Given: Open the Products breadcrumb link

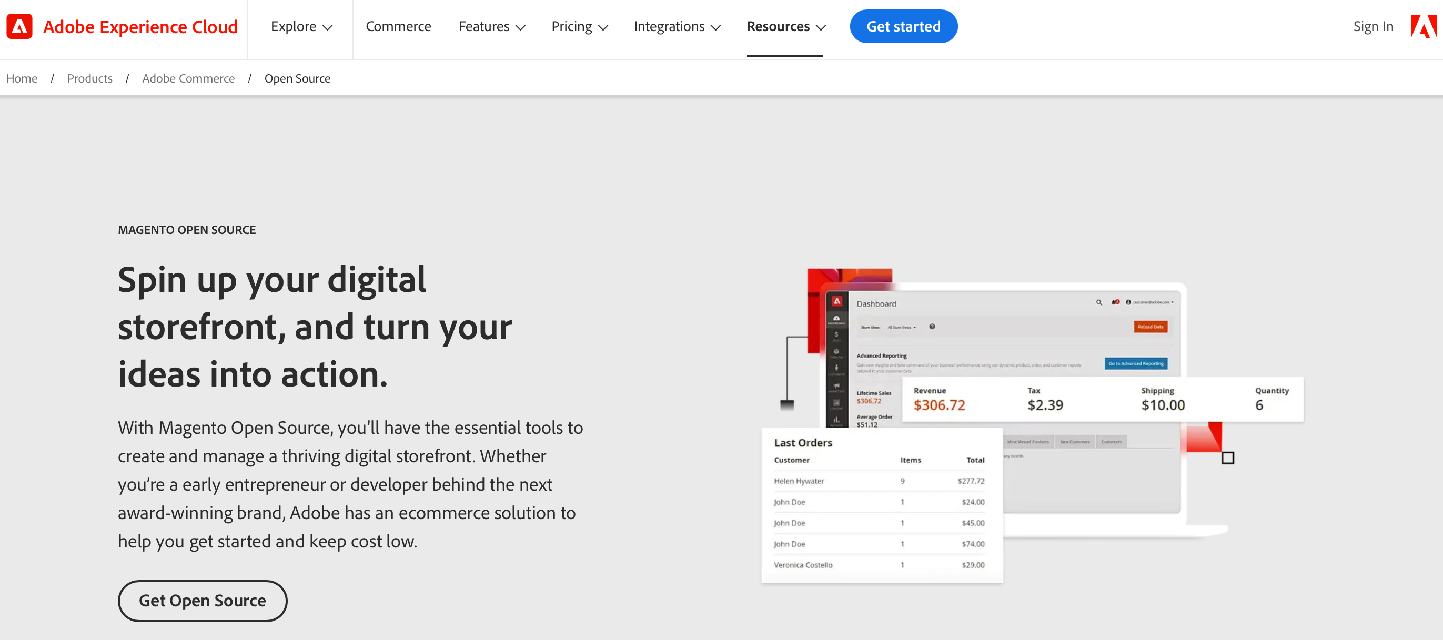Looking at the screenshot, I should [x=89, y=78].
